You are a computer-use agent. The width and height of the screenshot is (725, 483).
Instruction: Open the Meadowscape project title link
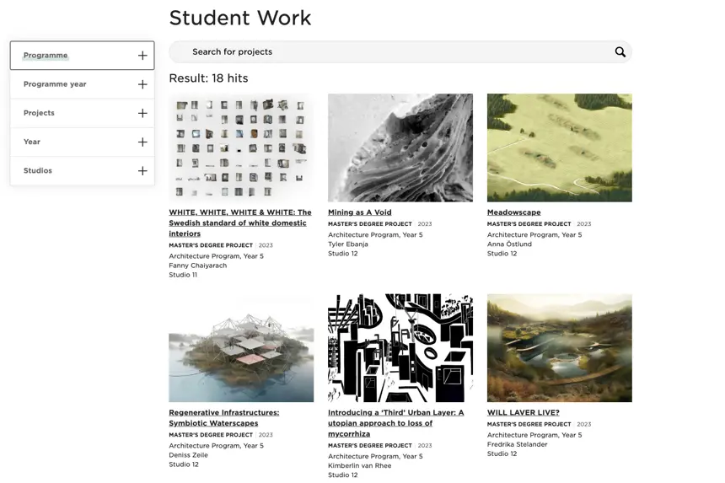(513, 212)
